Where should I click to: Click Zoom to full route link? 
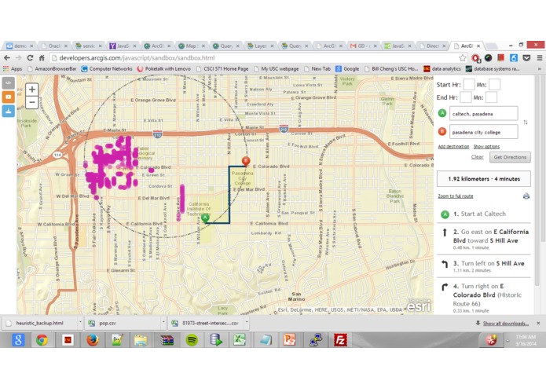point(456,196)
